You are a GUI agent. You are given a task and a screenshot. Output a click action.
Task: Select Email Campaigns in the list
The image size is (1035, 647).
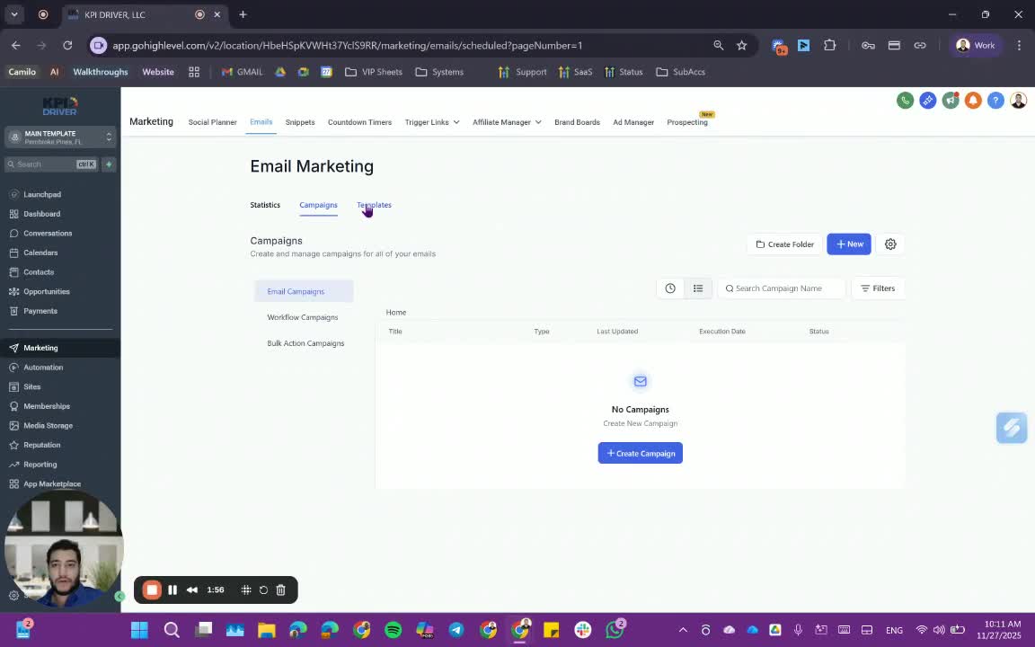304,292
